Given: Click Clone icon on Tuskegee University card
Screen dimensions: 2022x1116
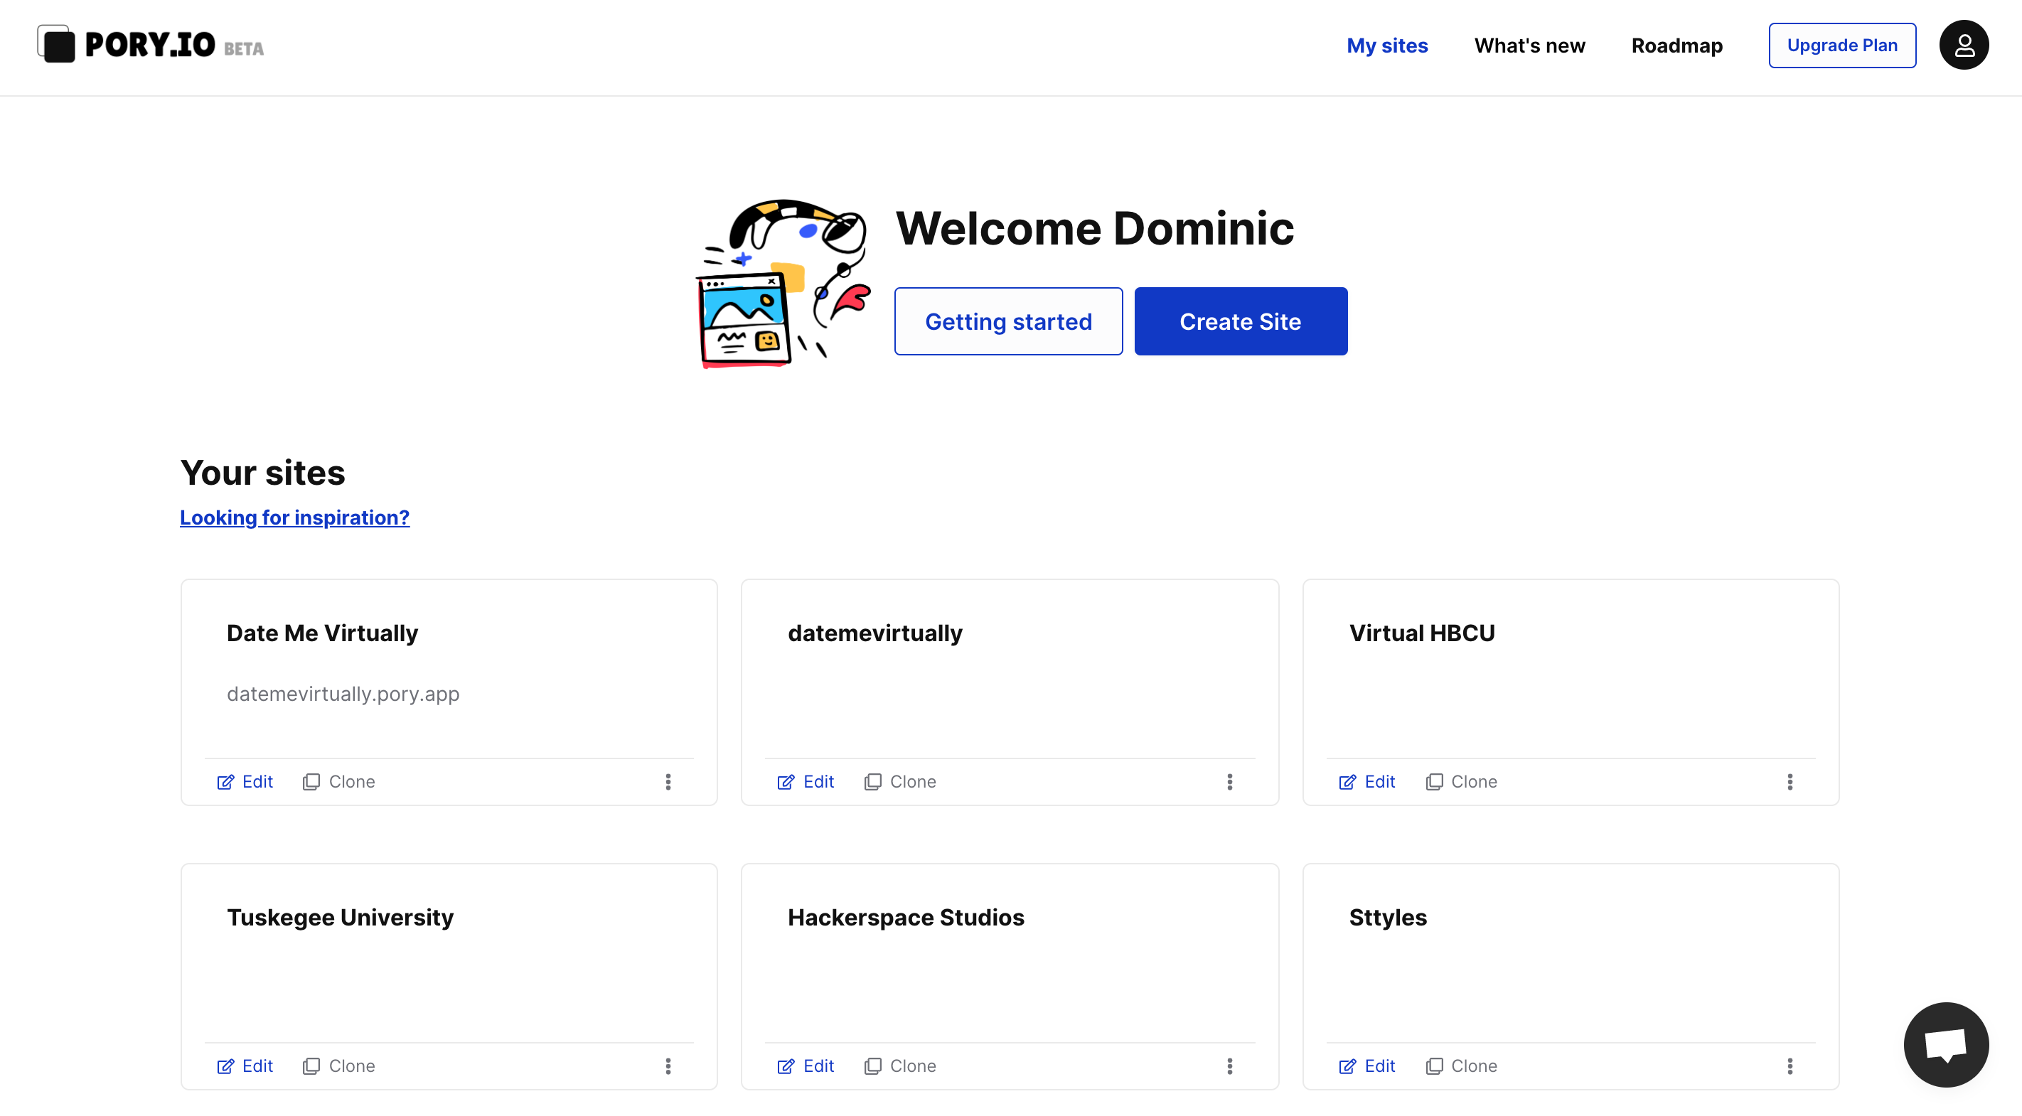Looking at the screenshot, I should point(311,1066).
